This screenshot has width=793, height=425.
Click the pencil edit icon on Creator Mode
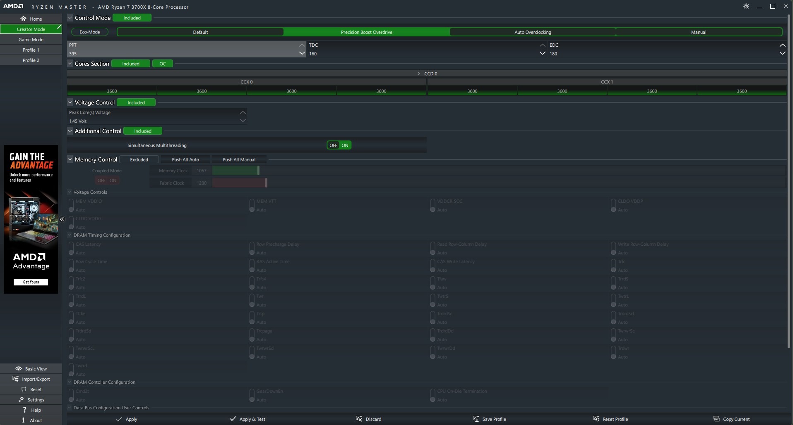click(59, 28)
